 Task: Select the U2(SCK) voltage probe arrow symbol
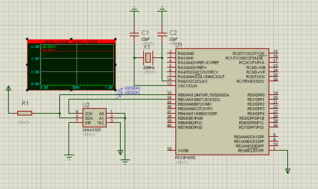pos(119,95)
